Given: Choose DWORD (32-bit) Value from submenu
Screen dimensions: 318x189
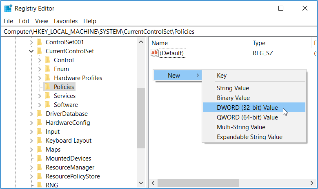Looking at the screenshot, I should (x=247, y=108).
